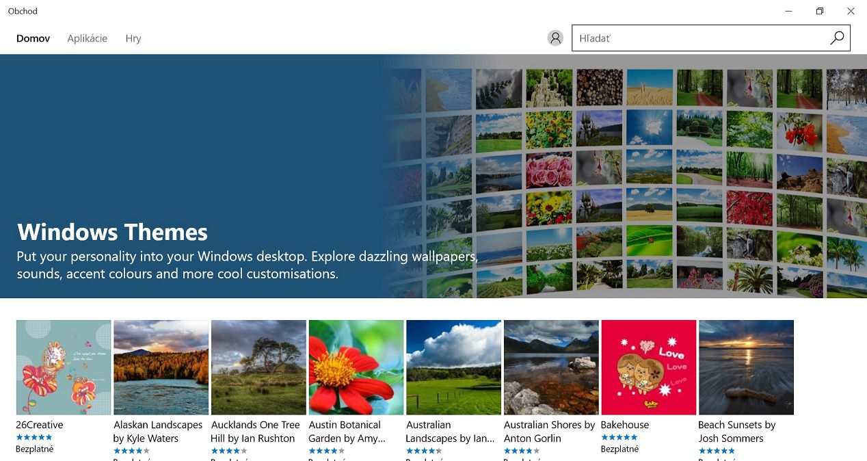Choose the Austin Botanical Garden red flower thumbnail
The height and width of the screenshot is (461, 867).
point(356,367)
